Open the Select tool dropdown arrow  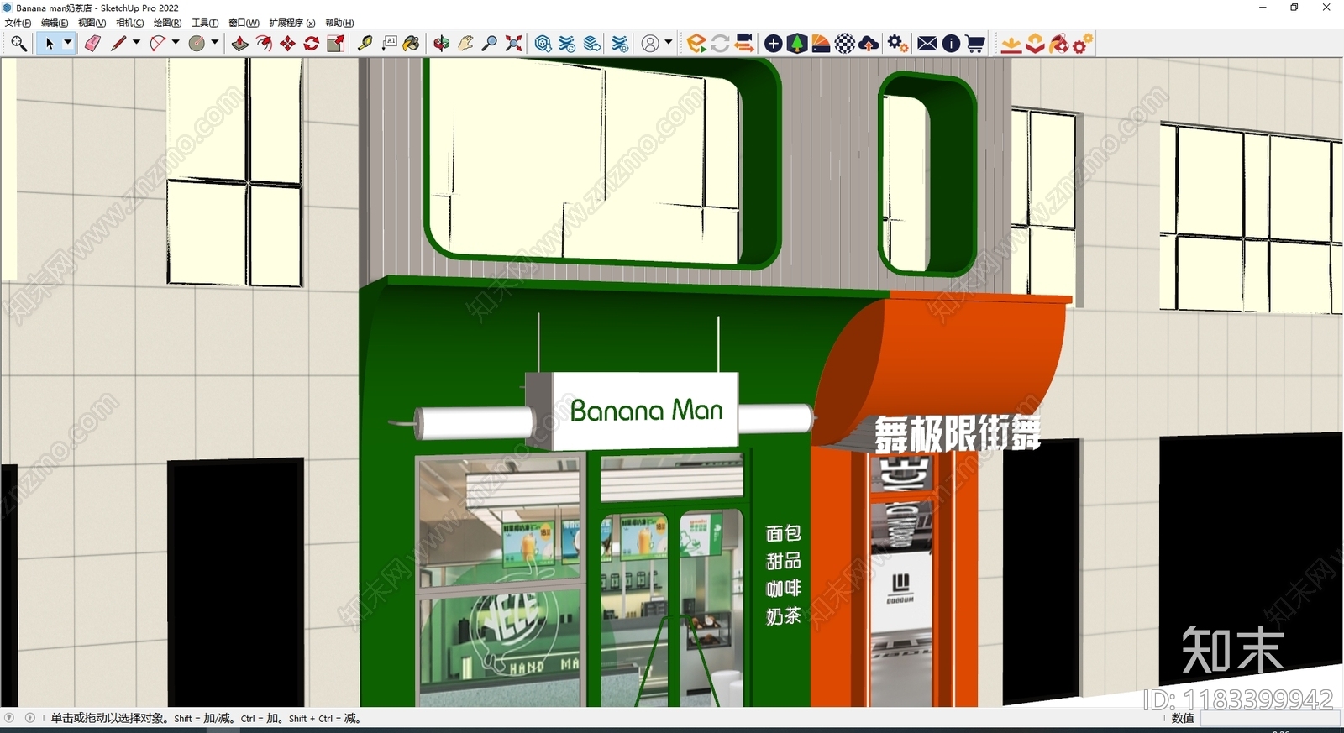click(x=68, y=43)
